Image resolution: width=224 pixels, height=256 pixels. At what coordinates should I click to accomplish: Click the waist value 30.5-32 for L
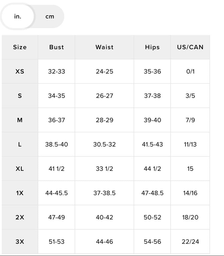click(x=104, y=144)
